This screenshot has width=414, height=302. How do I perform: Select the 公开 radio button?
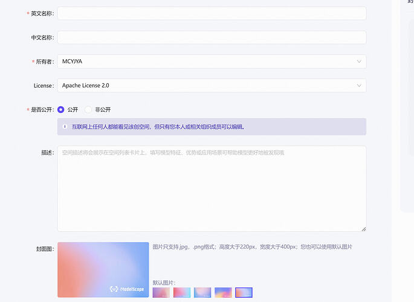click(x=60, y=109)
